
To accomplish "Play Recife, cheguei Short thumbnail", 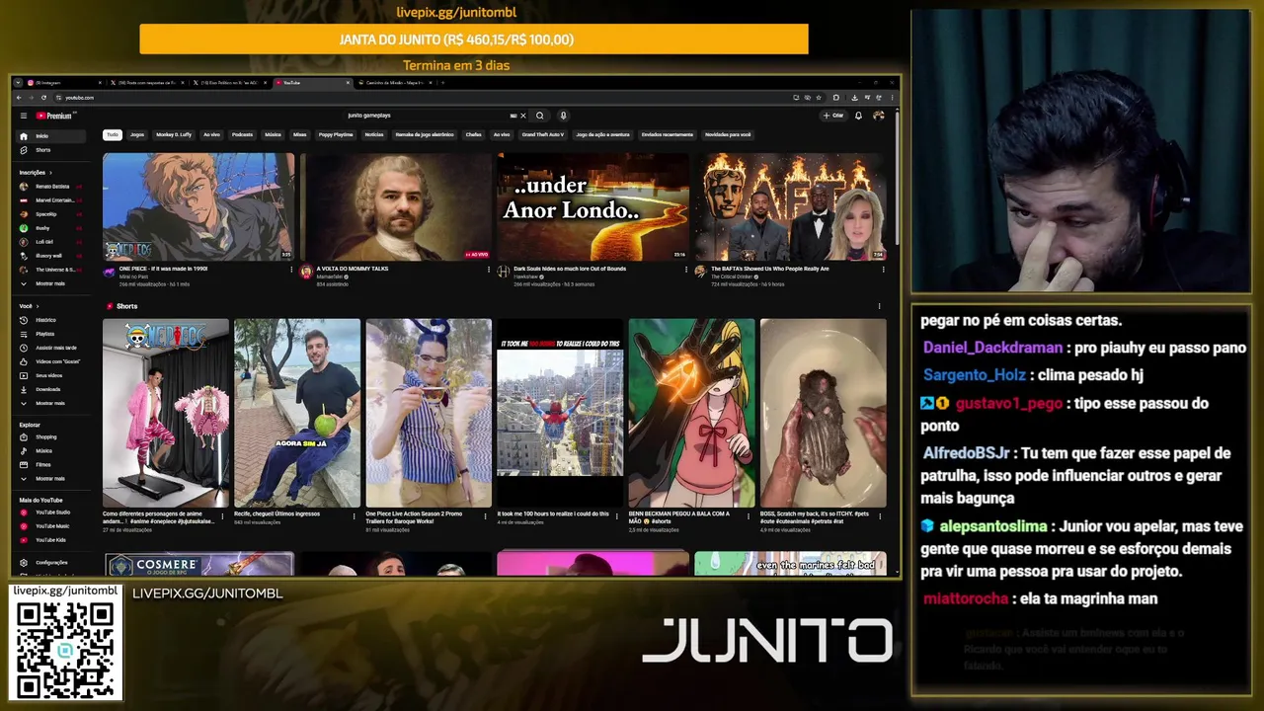I will click(297, 413).
